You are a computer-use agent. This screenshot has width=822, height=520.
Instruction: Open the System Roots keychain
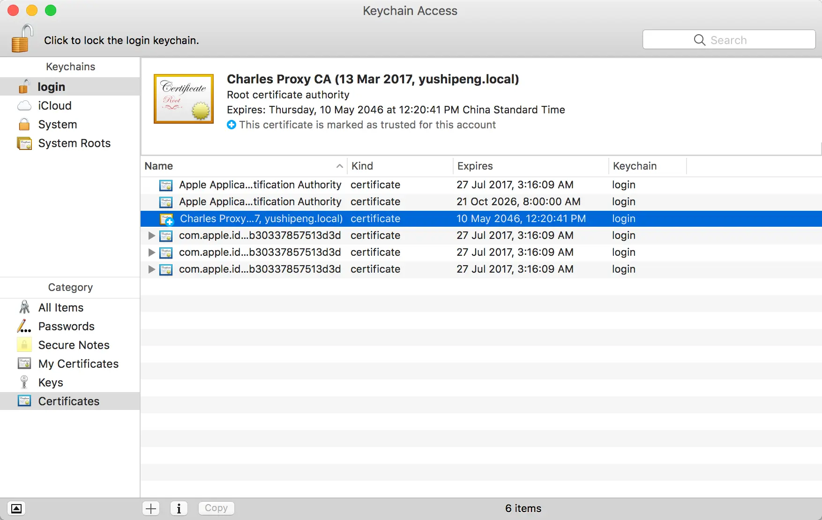pyautogui.click(x=70, y=143)
